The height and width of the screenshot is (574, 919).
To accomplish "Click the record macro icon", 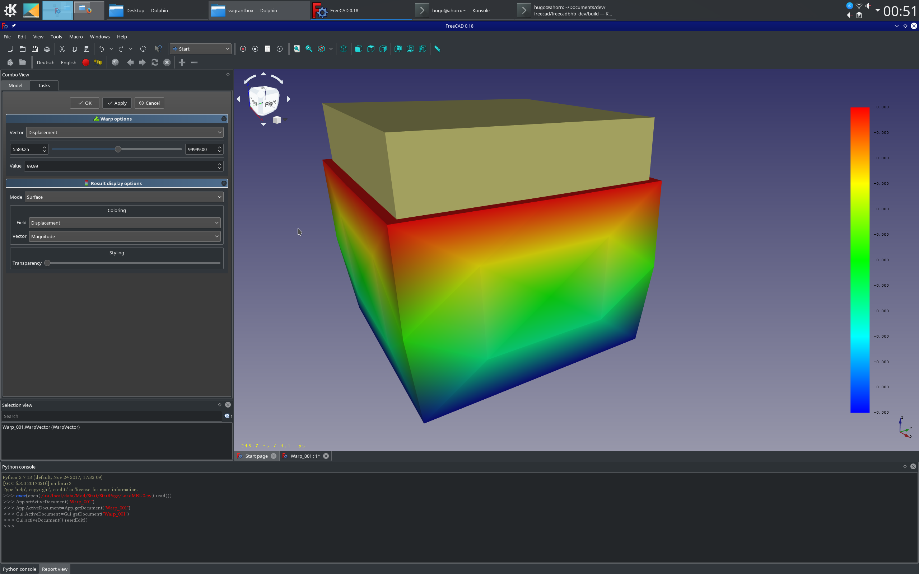I will pos(243,49).
